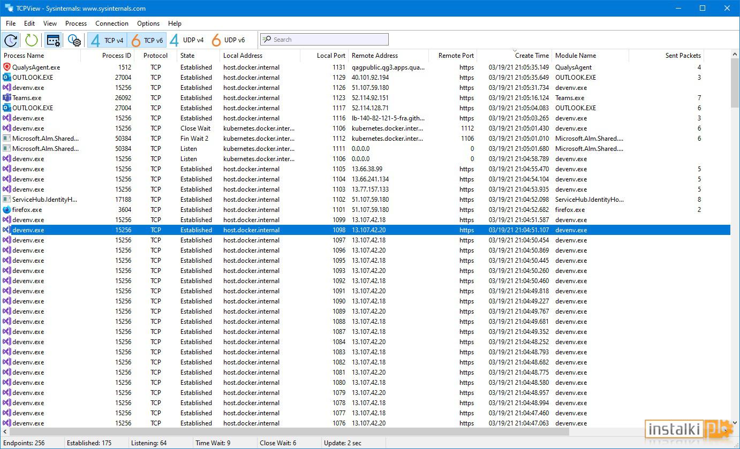Click the Endpoints: 256 status entry
The height and width of the screenshot is (449, 740).
coord(24,443)
